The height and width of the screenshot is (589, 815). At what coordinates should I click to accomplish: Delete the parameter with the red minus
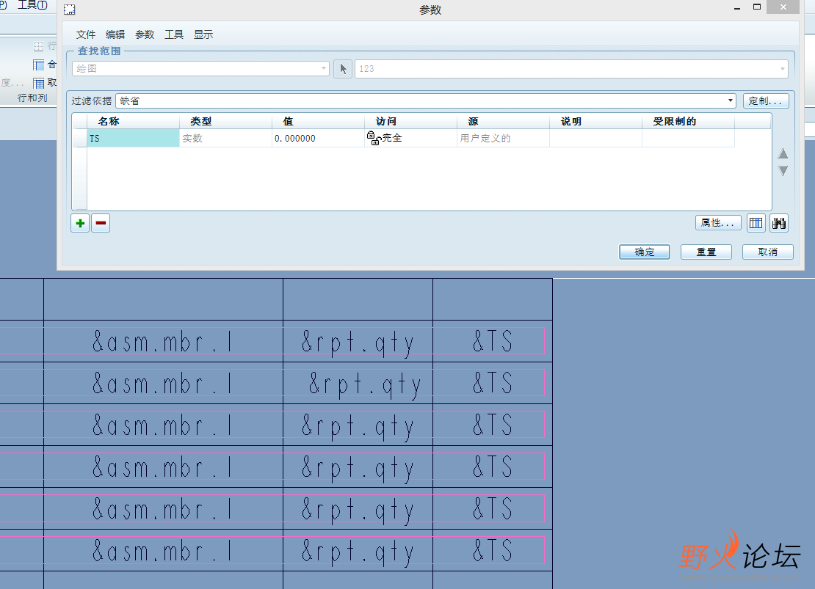(101, 223)
